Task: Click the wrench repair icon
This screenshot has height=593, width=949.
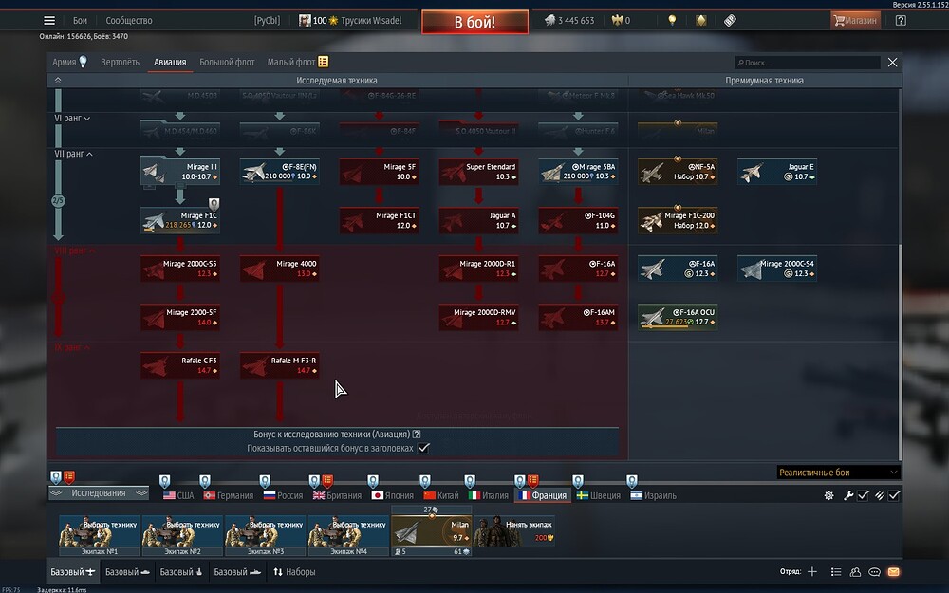Action: click(x=847, y=495)
